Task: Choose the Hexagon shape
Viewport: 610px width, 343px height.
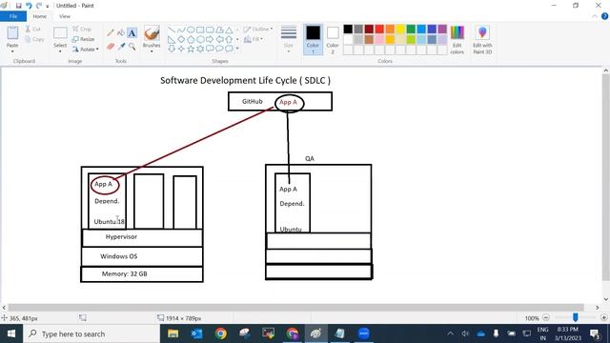Action: (200, 39)
